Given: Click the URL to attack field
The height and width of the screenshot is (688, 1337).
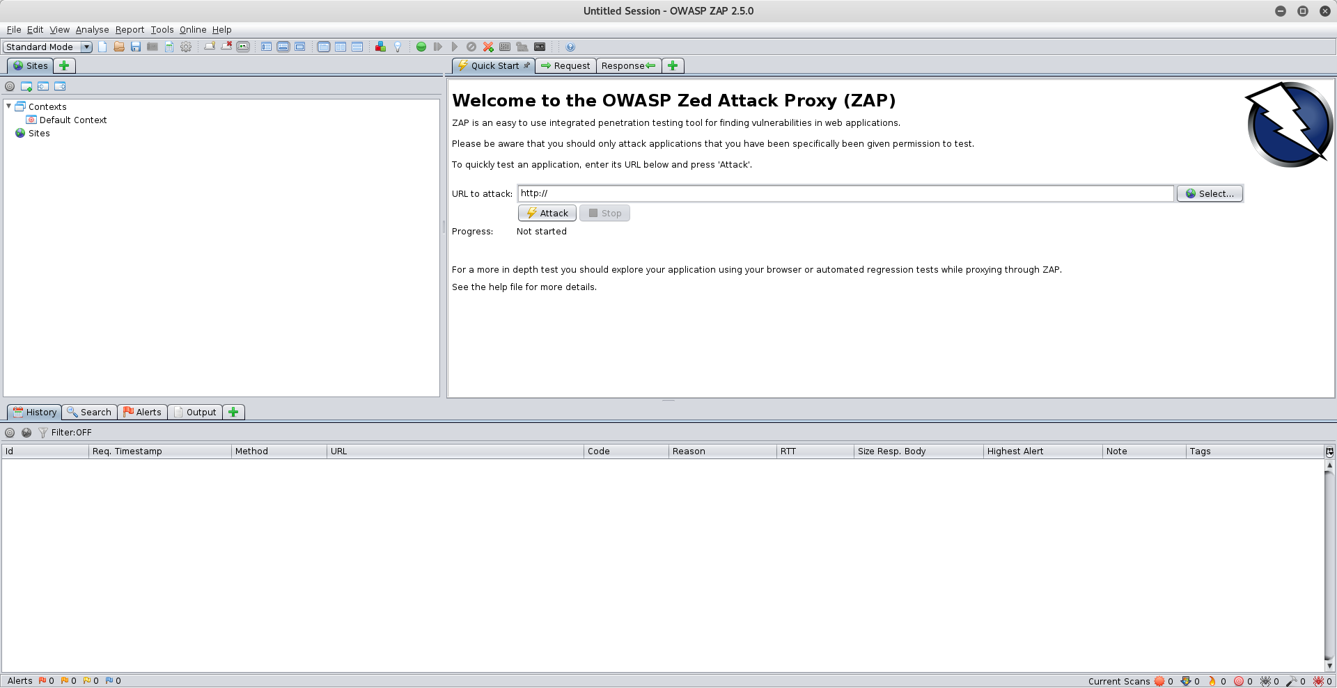Looking at the screenshot, I should pyautogui.click(x=845, y=193).
